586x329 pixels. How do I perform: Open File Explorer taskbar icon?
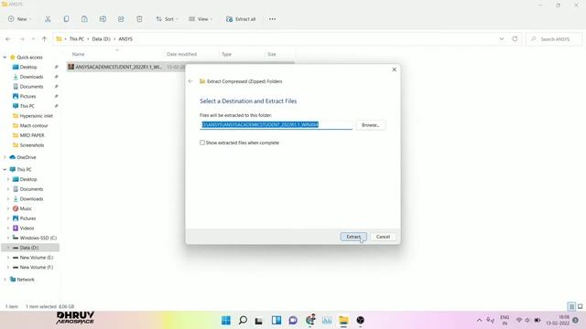tap(343, 320)
